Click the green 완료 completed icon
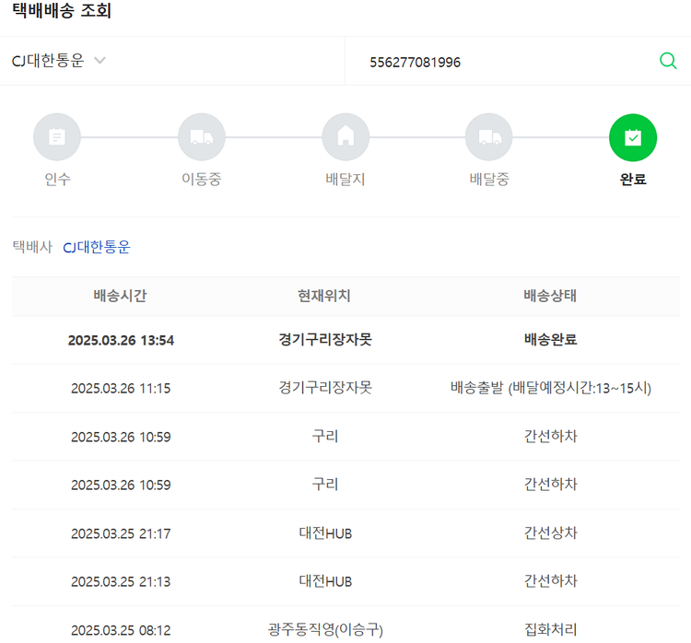This screenshot has height=643, width=691. coord(633,137)
